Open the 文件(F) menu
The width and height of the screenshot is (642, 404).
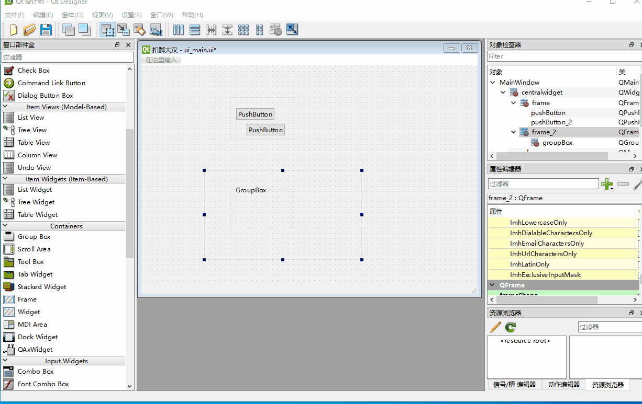point(15,15)
